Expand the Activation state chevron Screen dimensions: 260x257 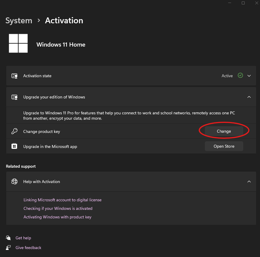tap(249, 76)
